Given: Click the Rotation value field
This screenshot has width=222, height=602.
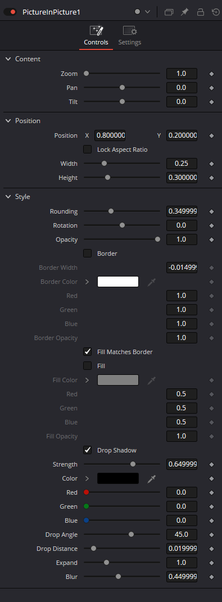Looking at the screenshot, I should [182, 225].
